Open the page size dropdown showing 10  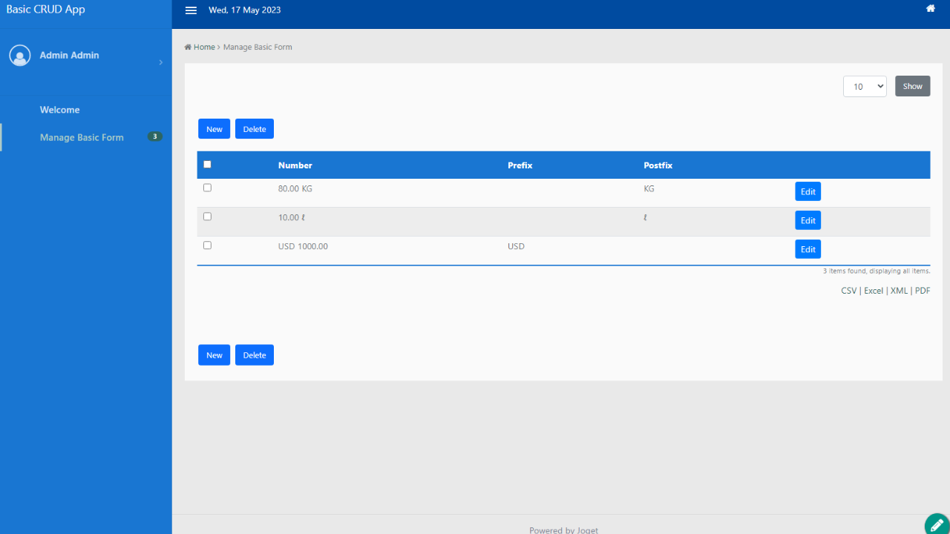(865, 86)
